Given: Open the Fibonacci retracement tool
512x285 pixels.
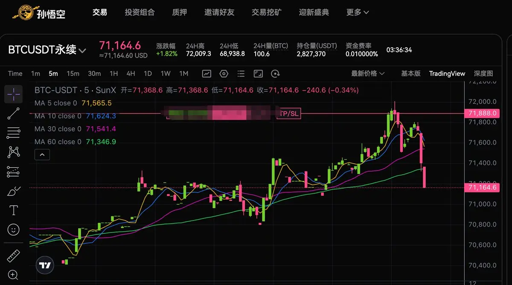Looking at the screenshot, I should pos(14,133).
